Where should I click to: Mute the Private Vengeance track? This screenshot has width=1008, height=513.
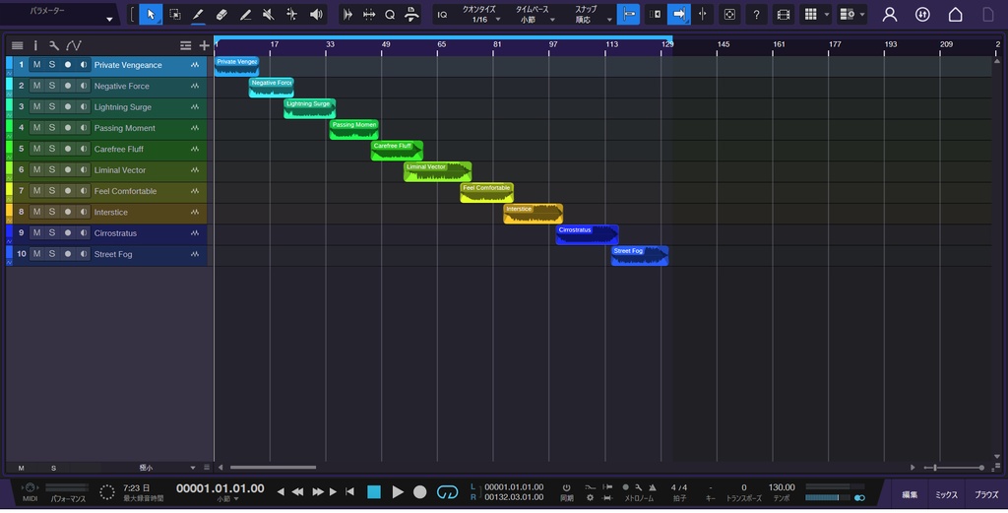coord(36,65)
